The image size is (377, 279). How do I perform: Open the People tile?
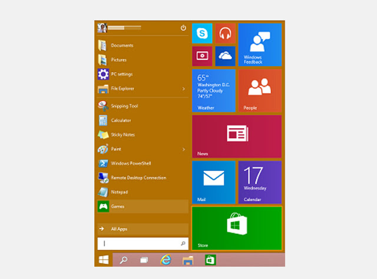tap(260, 90)
